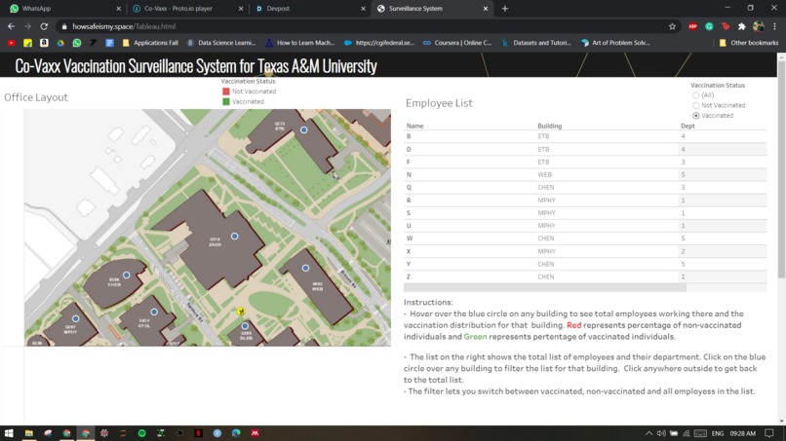Open the Windows Start menu
The image size is (786, 441).
point(9,433)
